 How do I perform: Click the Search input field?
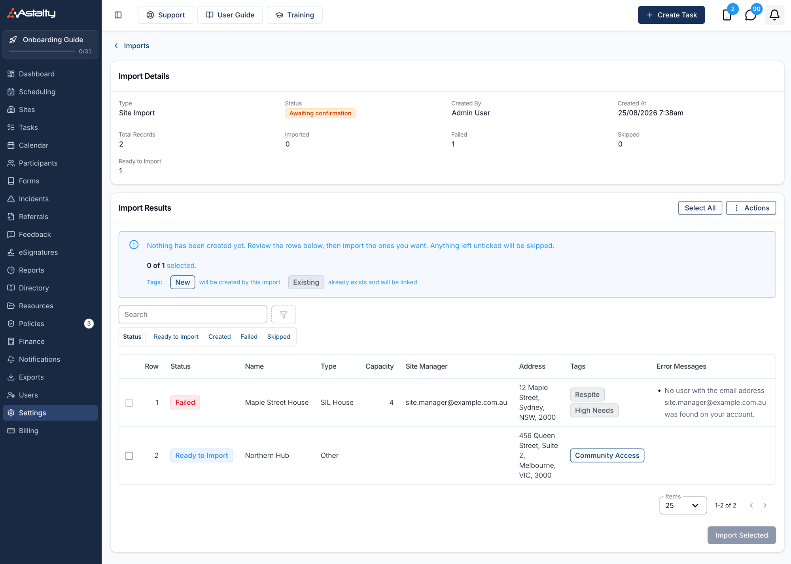193,315
